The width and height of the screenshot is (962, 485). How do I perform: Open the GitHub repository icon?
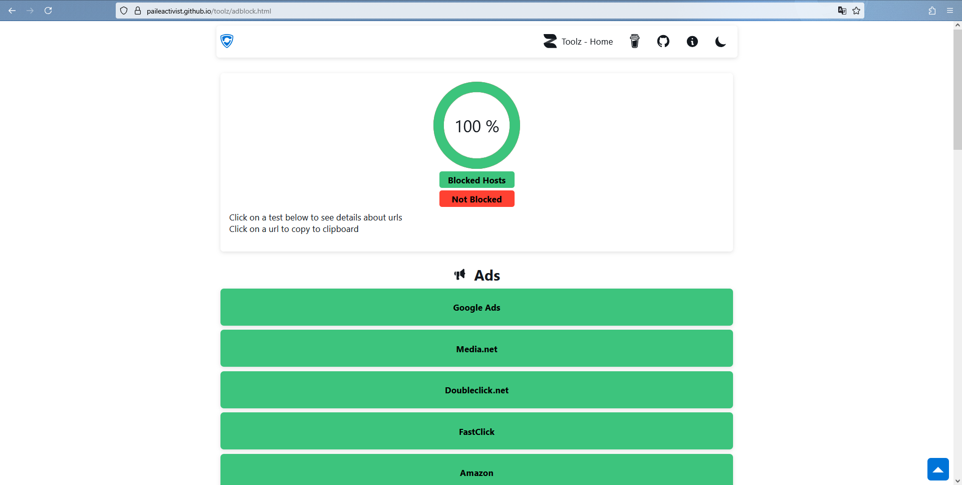(x=663, y=41)
